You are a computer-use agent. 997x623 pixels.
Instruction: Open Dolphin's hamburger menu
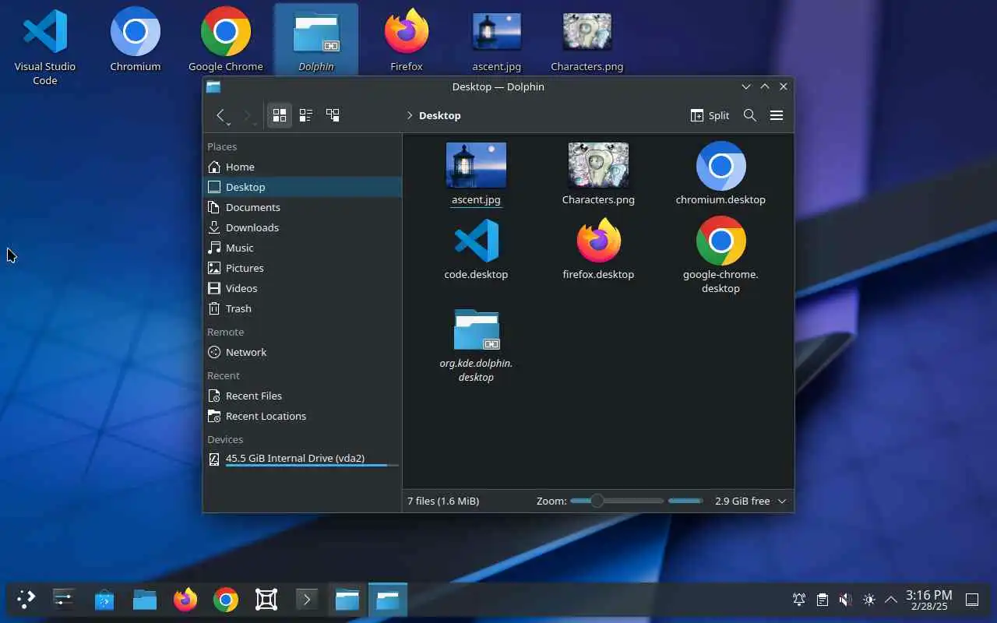click(x=777, y=115)
